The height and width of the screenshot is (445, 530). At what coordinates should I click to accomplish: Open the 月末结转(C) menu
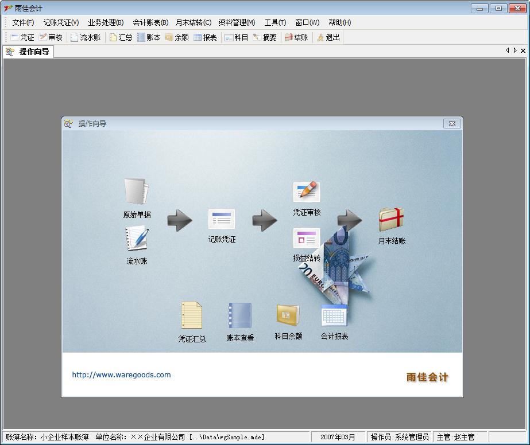tap(193, 22)
